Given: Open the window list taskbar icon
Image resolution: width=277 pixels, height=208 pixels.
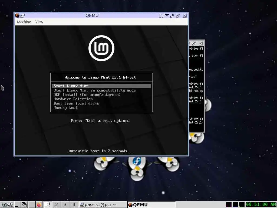Looking at the screenshot, I should coord(24,205).
